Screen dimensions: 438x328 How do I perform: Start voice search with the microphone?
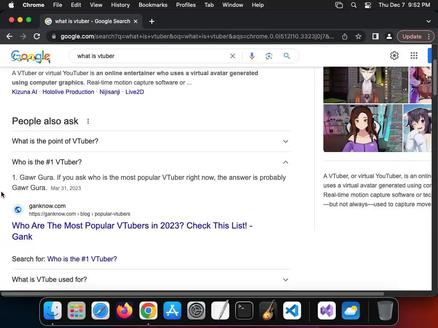252,56
